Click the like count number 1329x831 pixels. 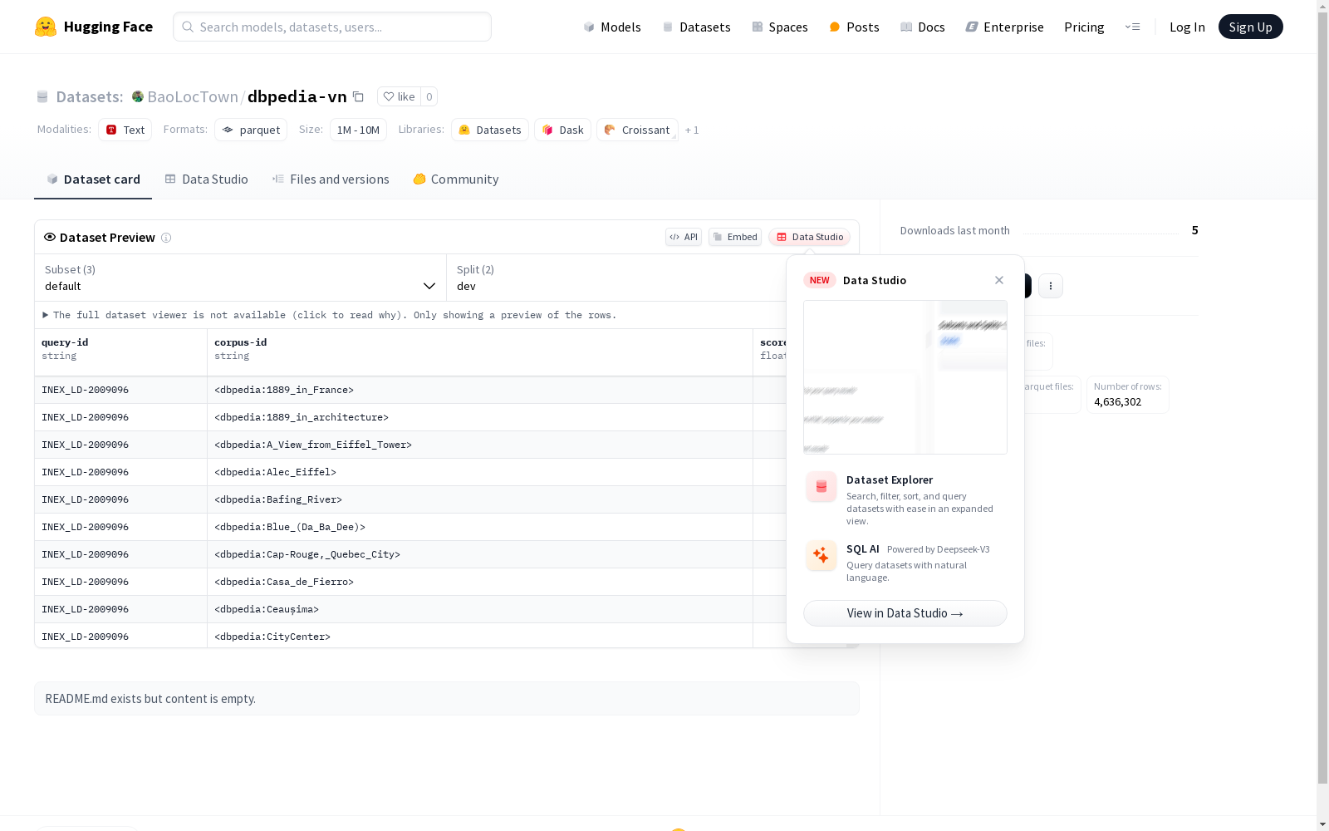(x=429, y=96)
